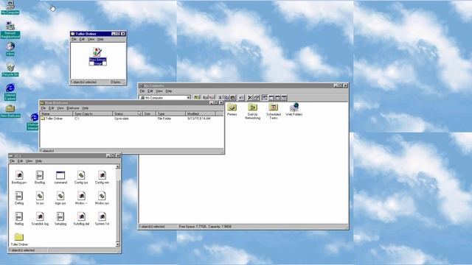The width and height of the screenshot is (472, 265).
Task: Open Edit menu in New Briefcase window
Action: tap(52, 108)
